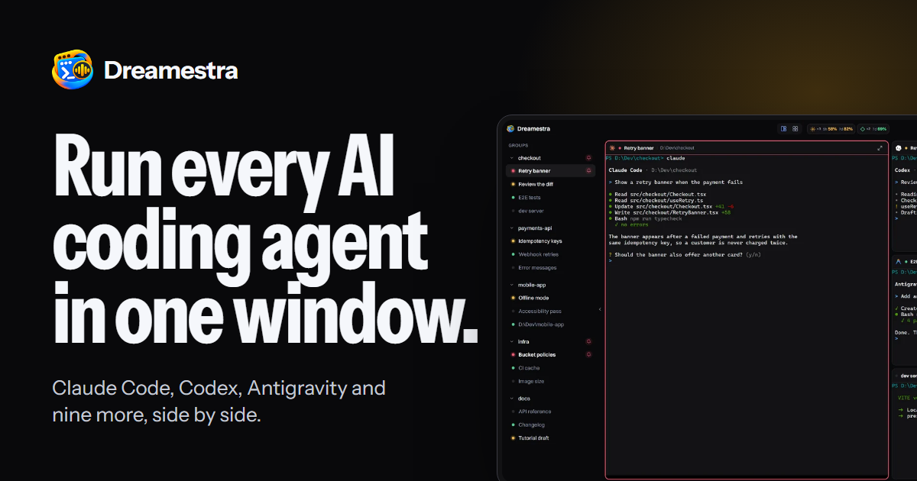Open the Image size session
This screenshot has width=917, height=481.
550,381
